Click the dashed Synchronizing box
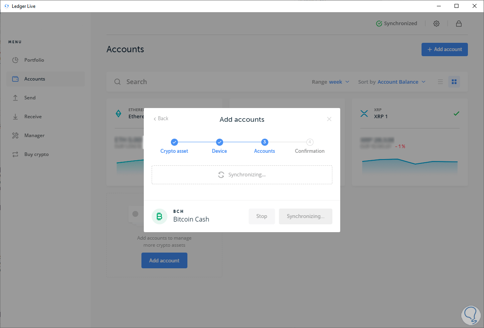 click(x=242, y=175)
